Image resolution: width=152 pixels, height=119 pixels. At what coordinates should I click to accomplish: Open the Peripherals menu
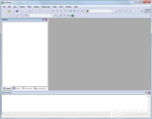pos(46,7)
